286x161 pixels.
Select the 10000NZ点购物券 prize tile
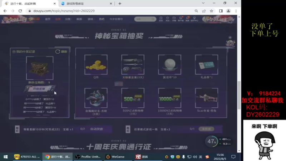click(169, 98)
